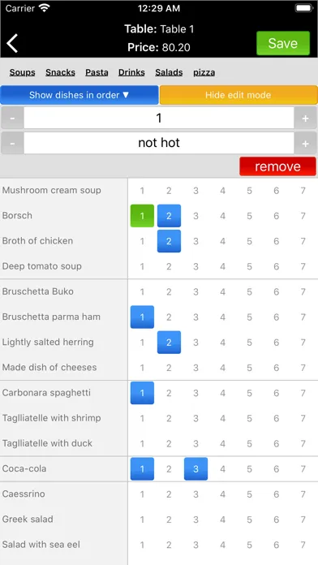Screen dimensions: 318x565
Task: Tap the 'not hot' option field
Action: (159, 143)
